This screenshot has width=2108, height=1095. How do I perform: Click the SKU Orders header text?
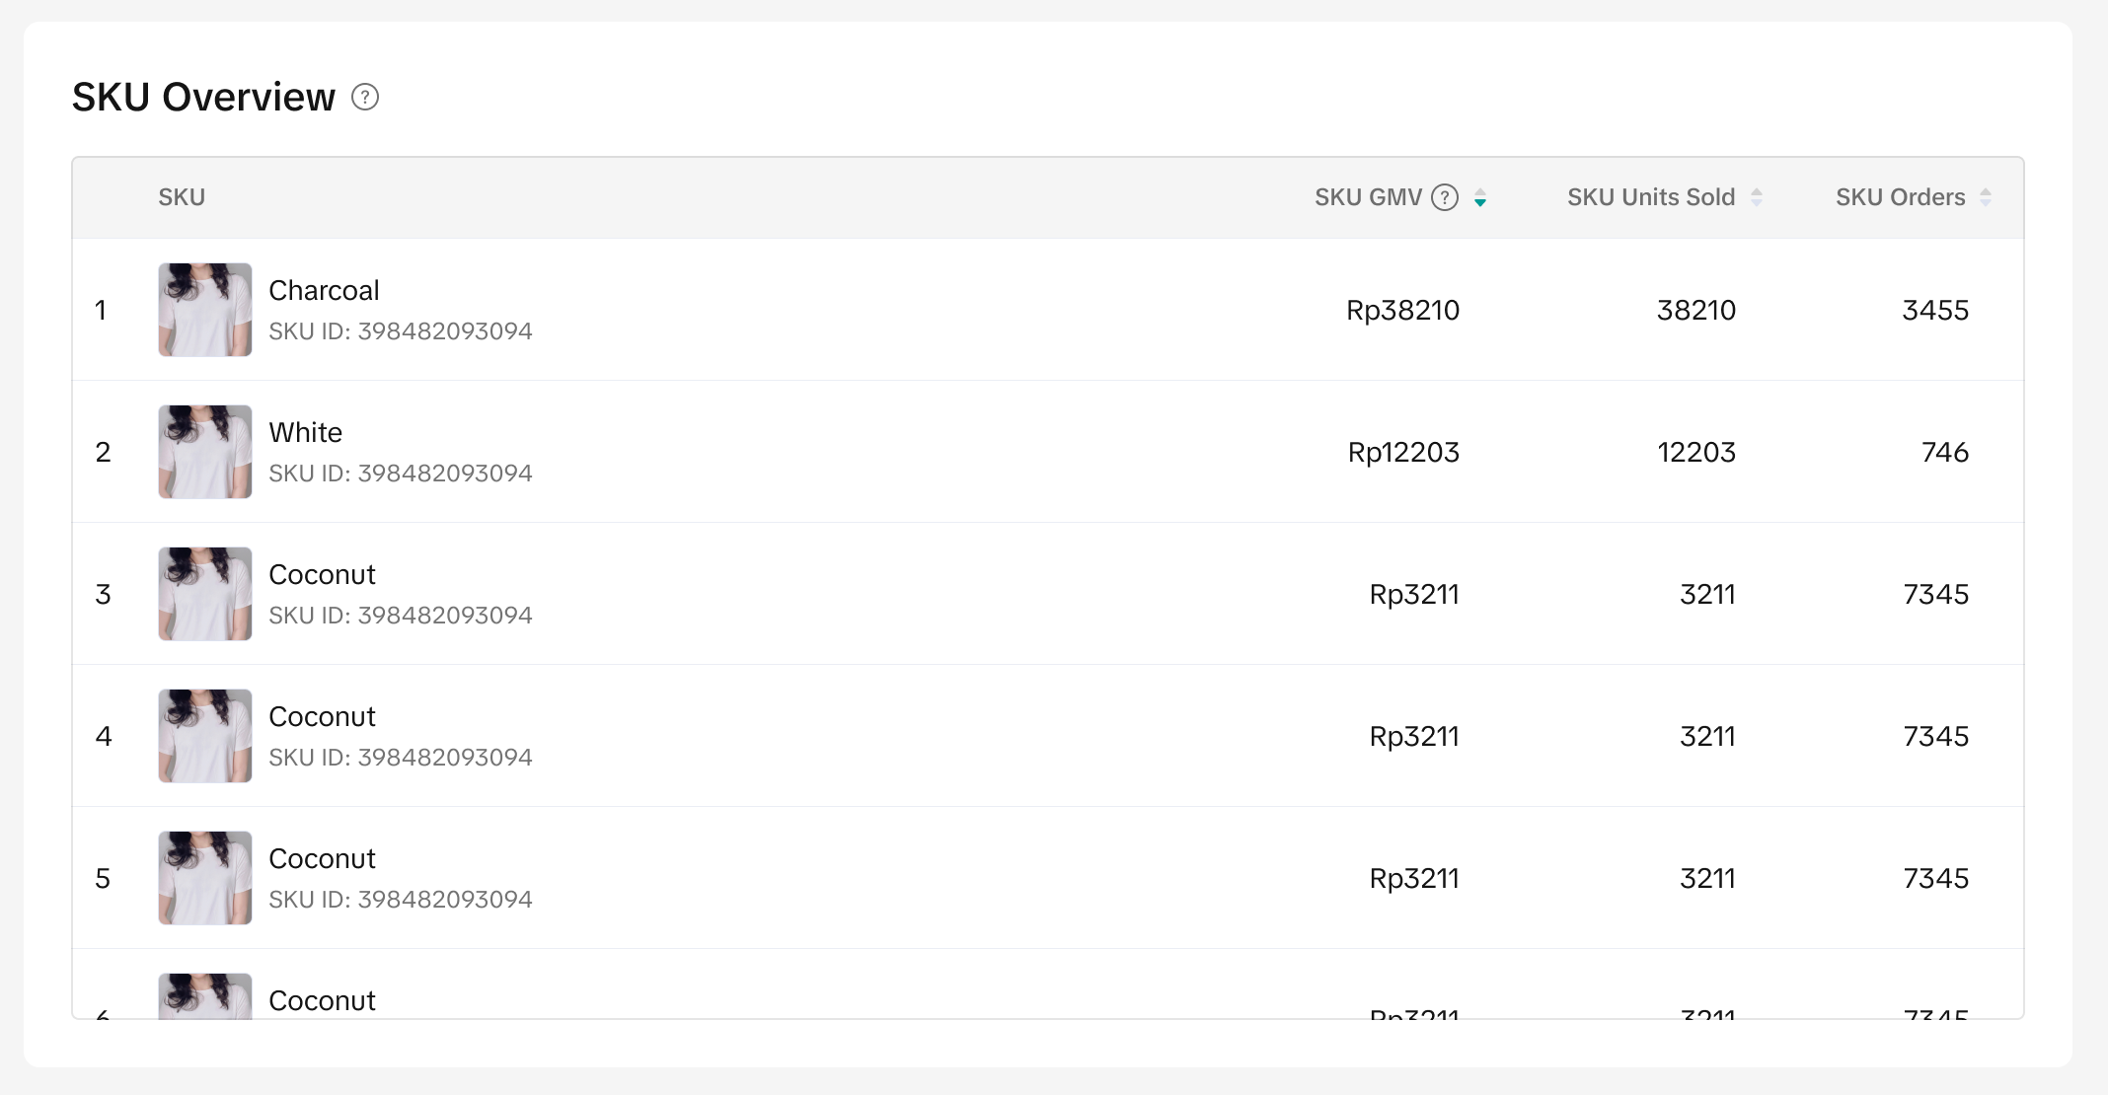[x=1900, y=197]
